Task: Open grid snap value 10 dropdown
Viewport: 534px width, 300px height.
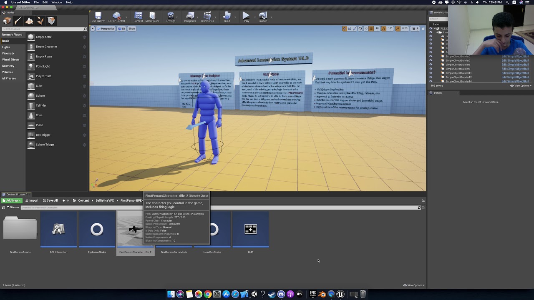Action: pos(377,29)
